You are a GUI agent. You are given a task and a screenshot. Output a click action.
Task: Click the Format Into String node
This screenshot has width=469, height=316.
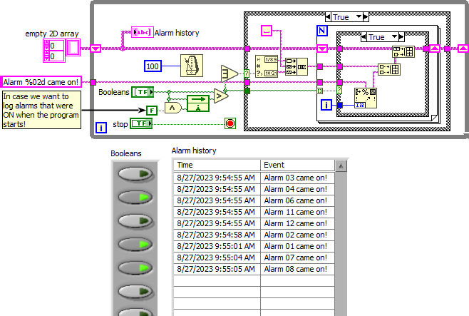tap(365, 98)
